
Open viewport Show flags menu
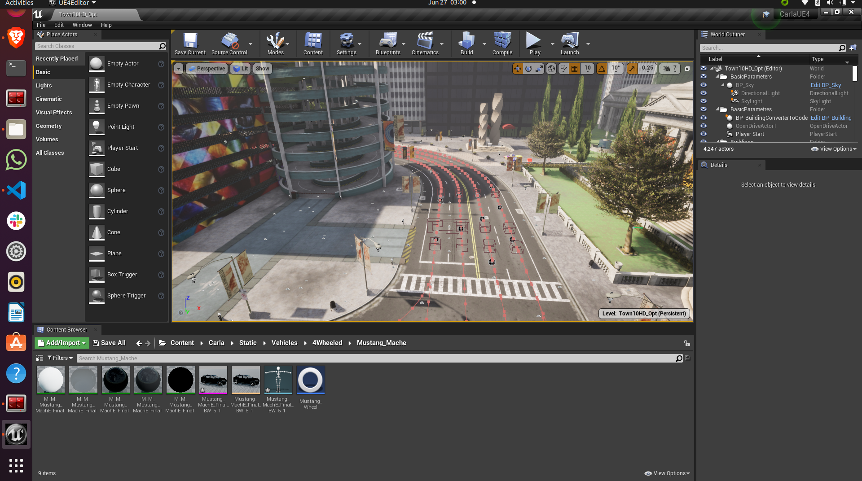click(x=262, y=69)
